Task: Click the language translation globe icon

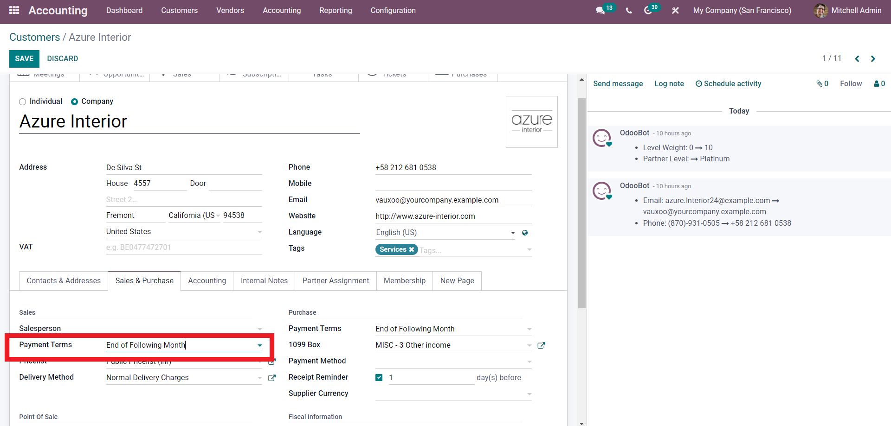Action: coord(525,233)
